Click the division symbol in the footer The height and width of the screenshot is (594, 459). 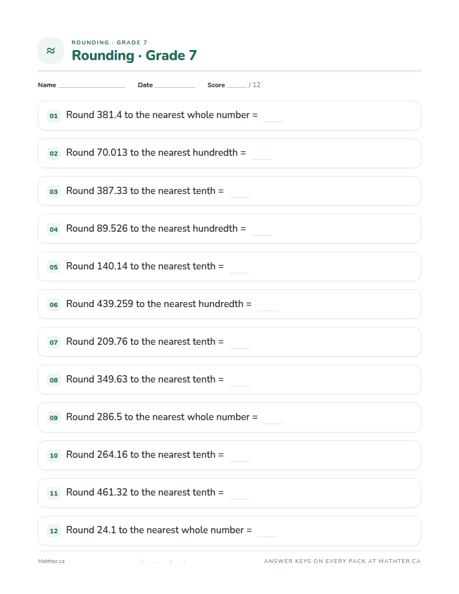pos(184,561)
